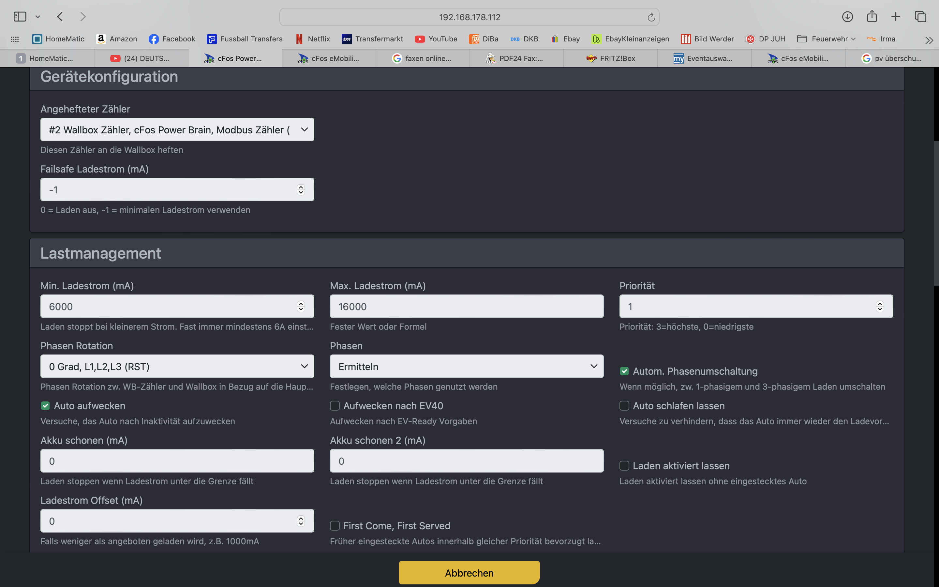
Task: Open the HomeMatic bookmark
Action: (58, 39)
